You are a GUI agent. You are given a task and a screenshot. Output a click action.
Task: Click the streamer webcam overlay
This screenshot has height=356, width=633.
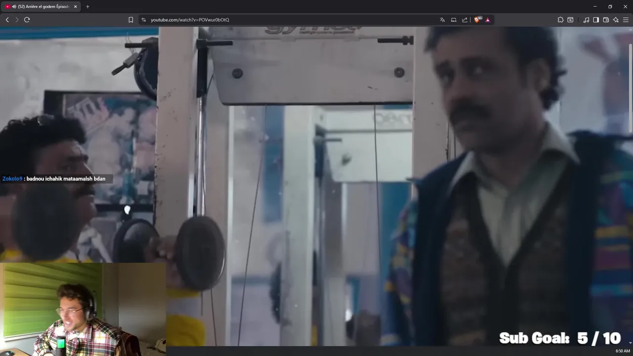83,309
